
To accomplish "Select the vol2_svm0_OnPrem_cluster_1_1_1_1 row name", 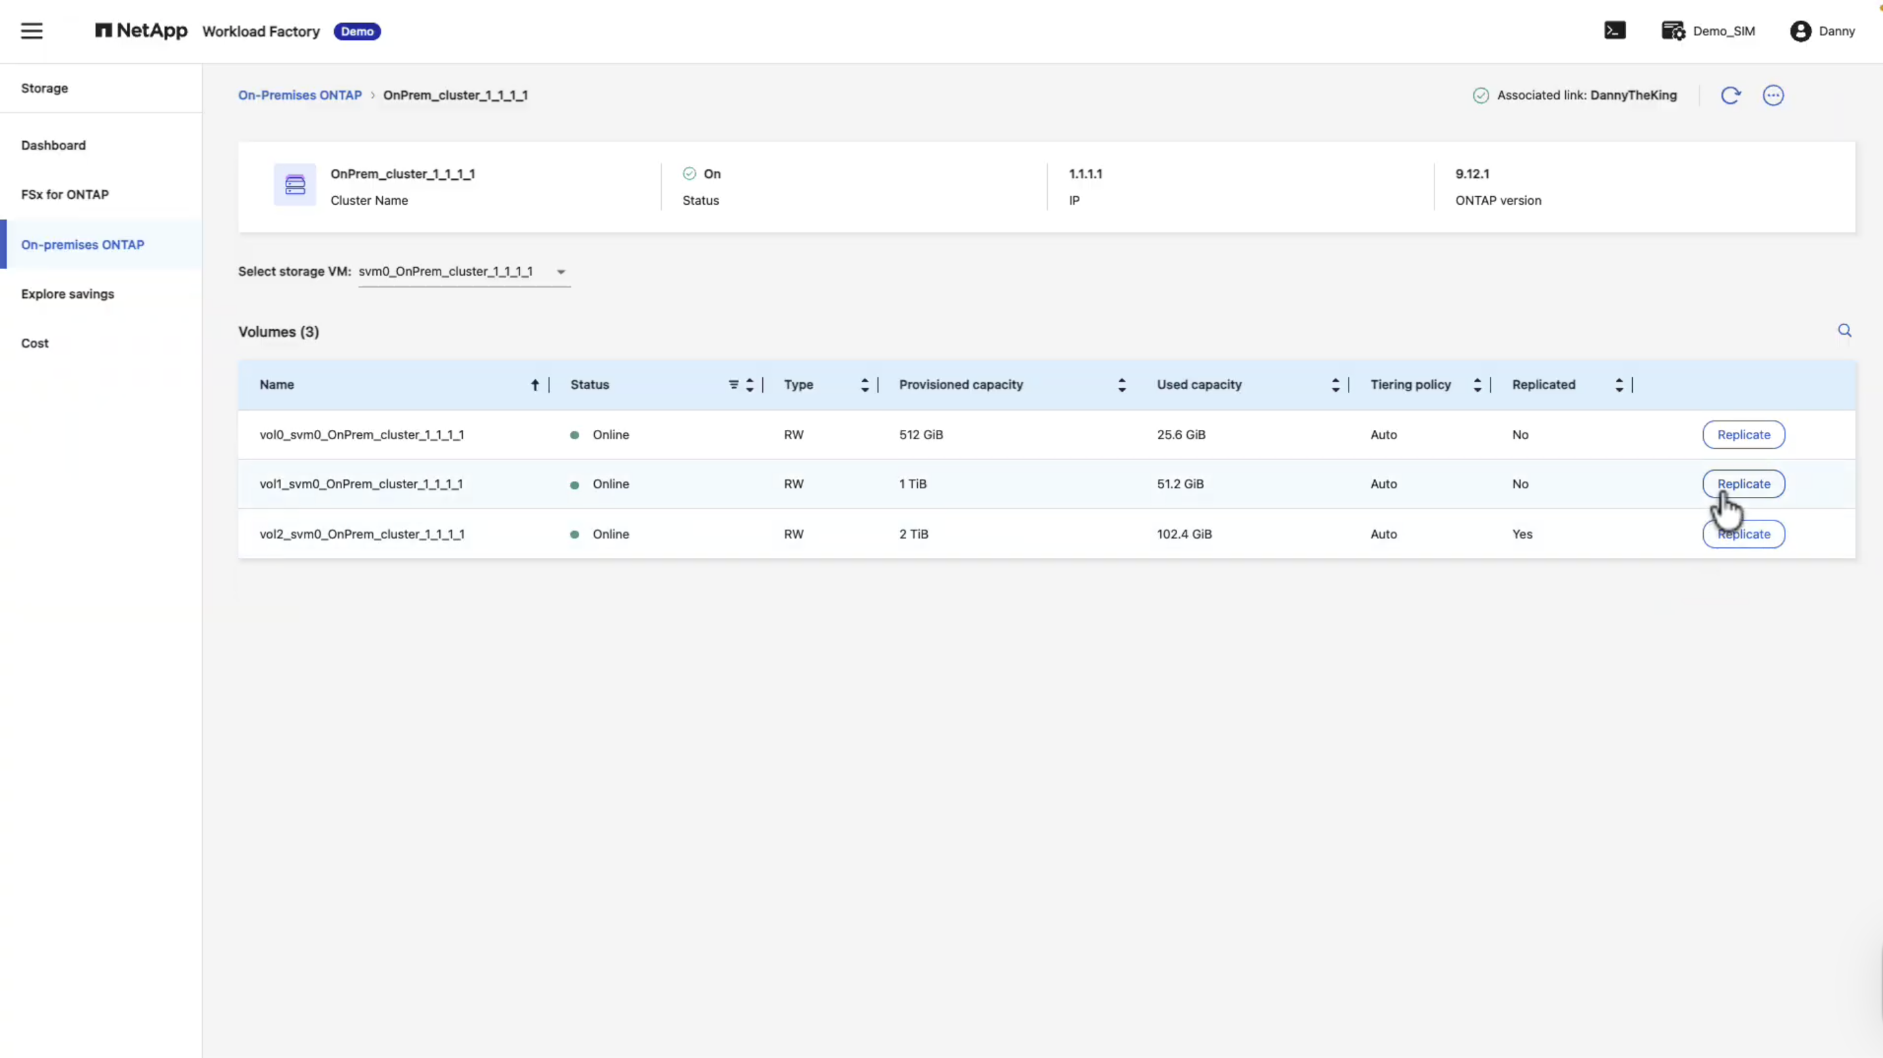I will 362,534.
